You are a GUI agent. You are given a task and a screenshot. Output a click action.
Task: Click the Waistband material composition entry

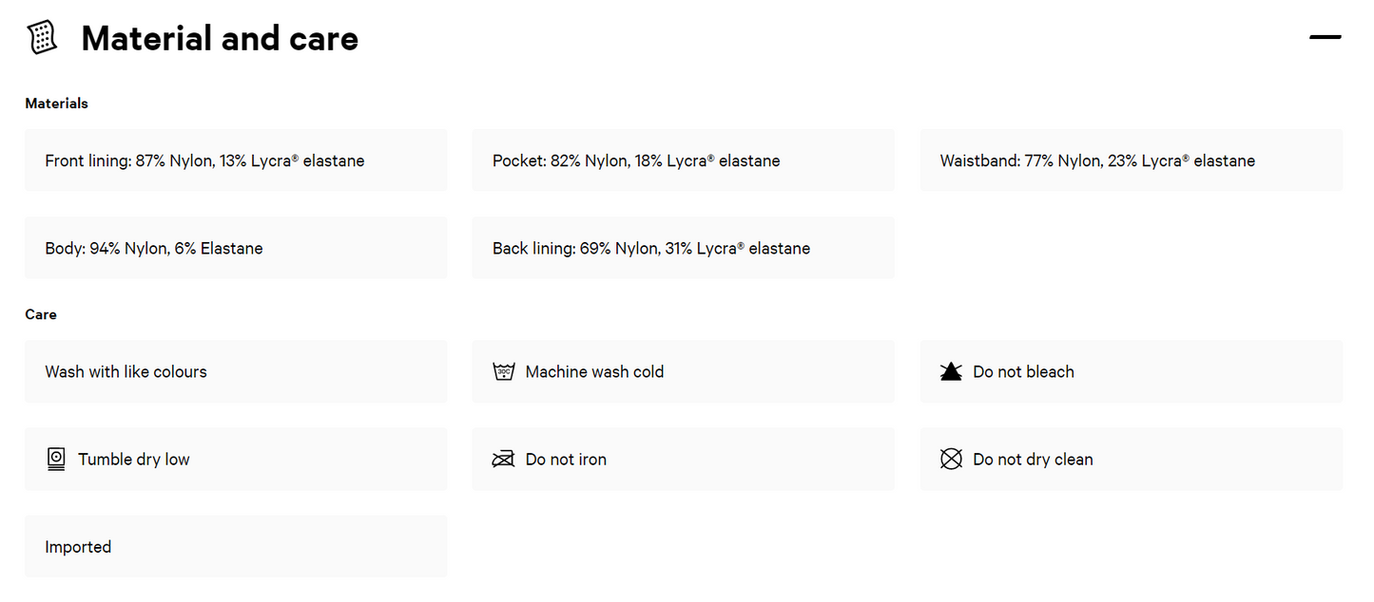pos(1132,160)
